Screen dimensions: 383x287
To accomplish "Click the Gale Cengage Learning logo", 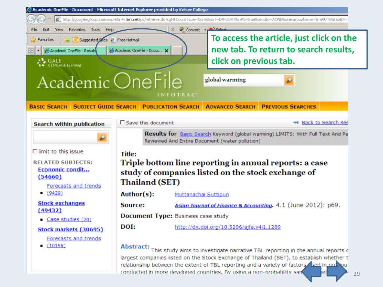I will tap(59, 62).
